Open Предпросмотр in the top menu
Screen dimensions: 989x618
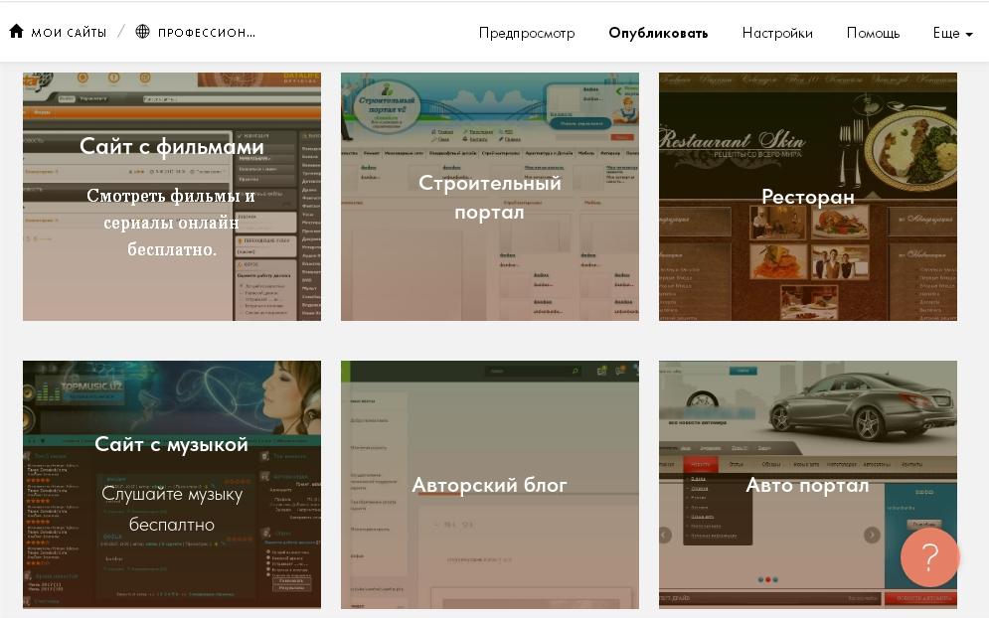(527, 33)
